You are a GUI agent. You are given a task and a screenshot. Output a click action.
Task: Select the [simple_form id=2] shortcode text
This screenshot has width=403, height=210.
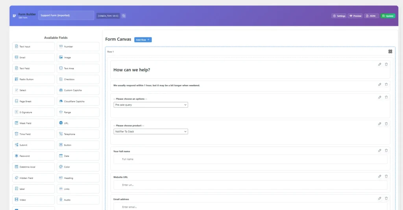pyautogui.click(x=108, y=16)
